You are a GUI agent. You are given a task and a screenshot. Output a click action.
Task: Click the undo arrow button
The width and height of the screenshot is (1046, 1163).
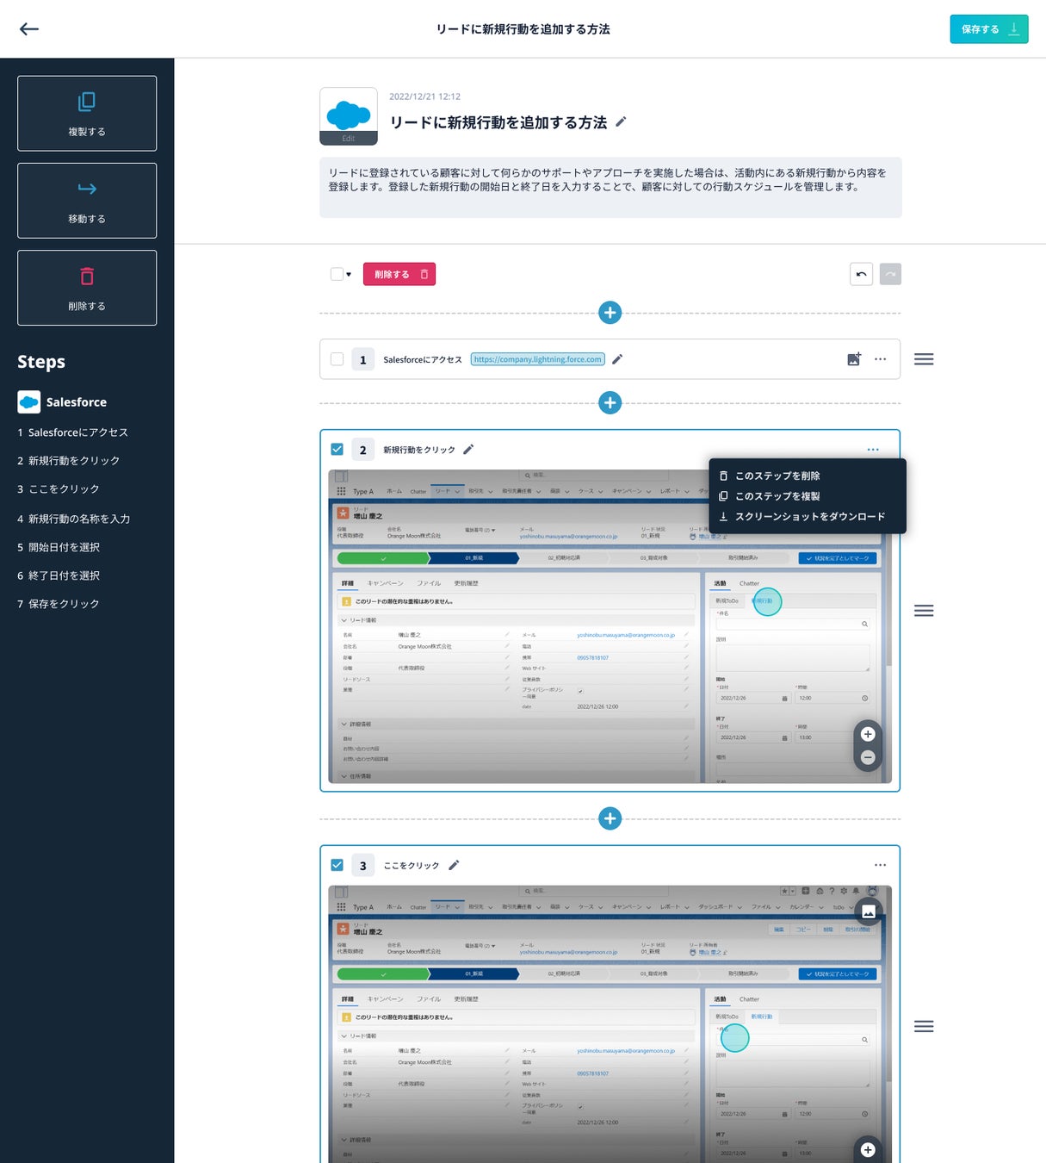pos(861,274)
